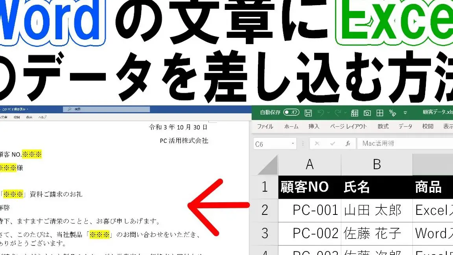
Task: Click the Cancel X formula button
Action: click(317, 143)
